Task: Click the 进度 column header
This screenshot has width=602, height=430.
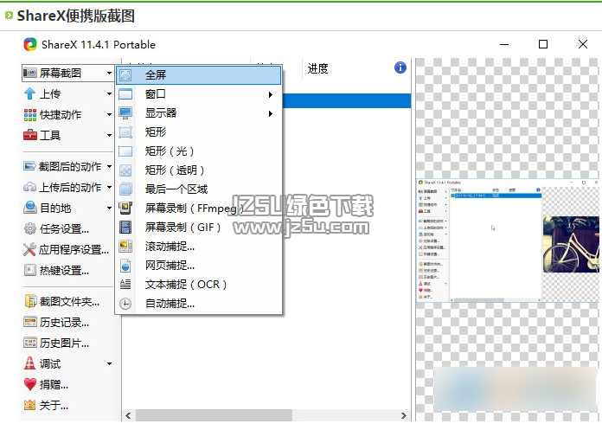Action: (x=318, y=68)
